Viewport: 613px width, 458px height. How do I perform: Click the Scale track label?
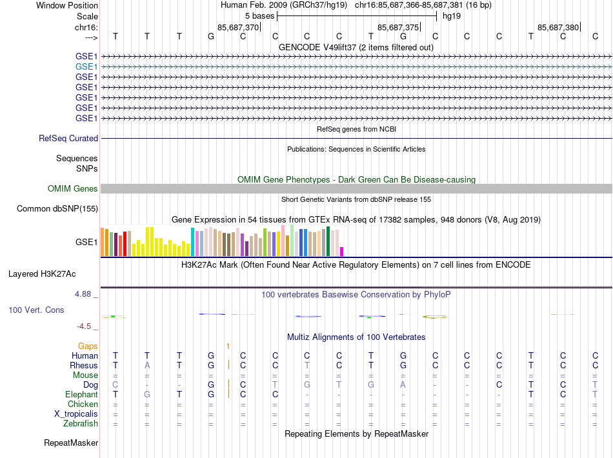(x=87, y=16)
